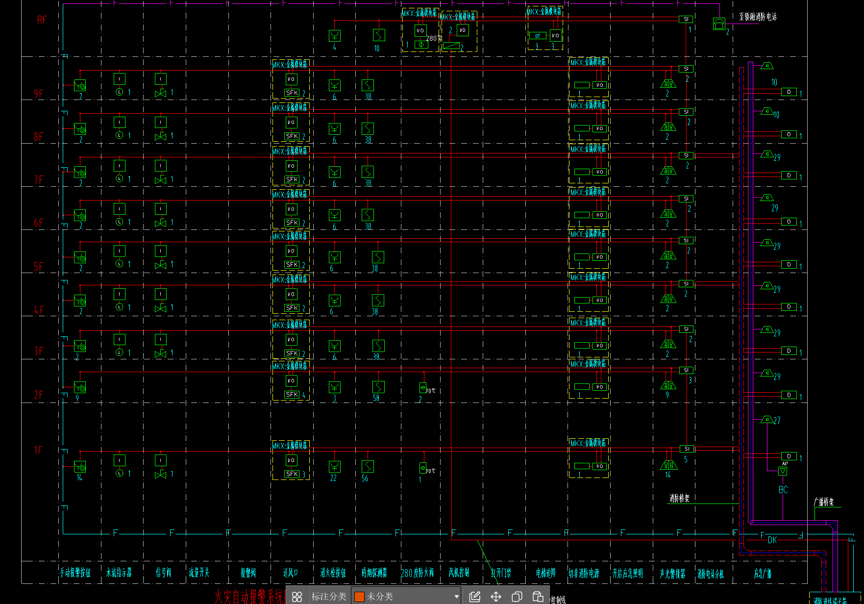The height and width of the screenshot is (604, 864).
Task: Select the manual alarm button symbol on 9F
Action: click(80, 86)
